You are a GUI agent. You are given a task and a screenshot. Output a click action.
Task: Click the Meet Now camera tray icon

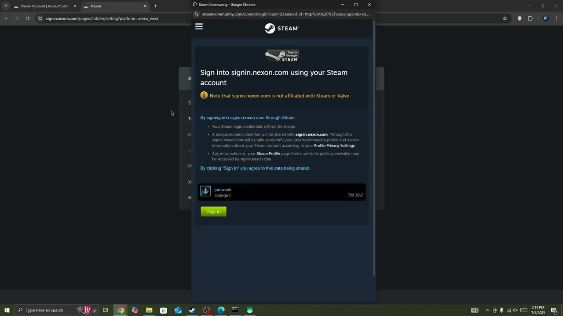(495, 310)
